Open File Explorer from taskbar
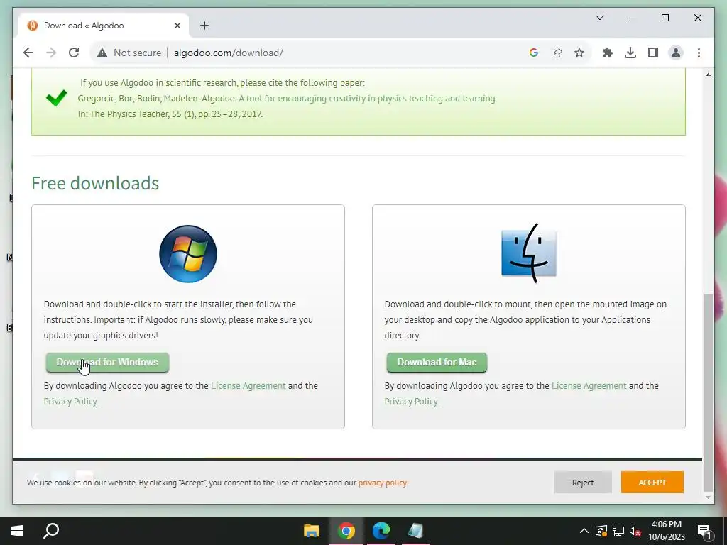The image size is (727, 545). [x=311, y=531]
